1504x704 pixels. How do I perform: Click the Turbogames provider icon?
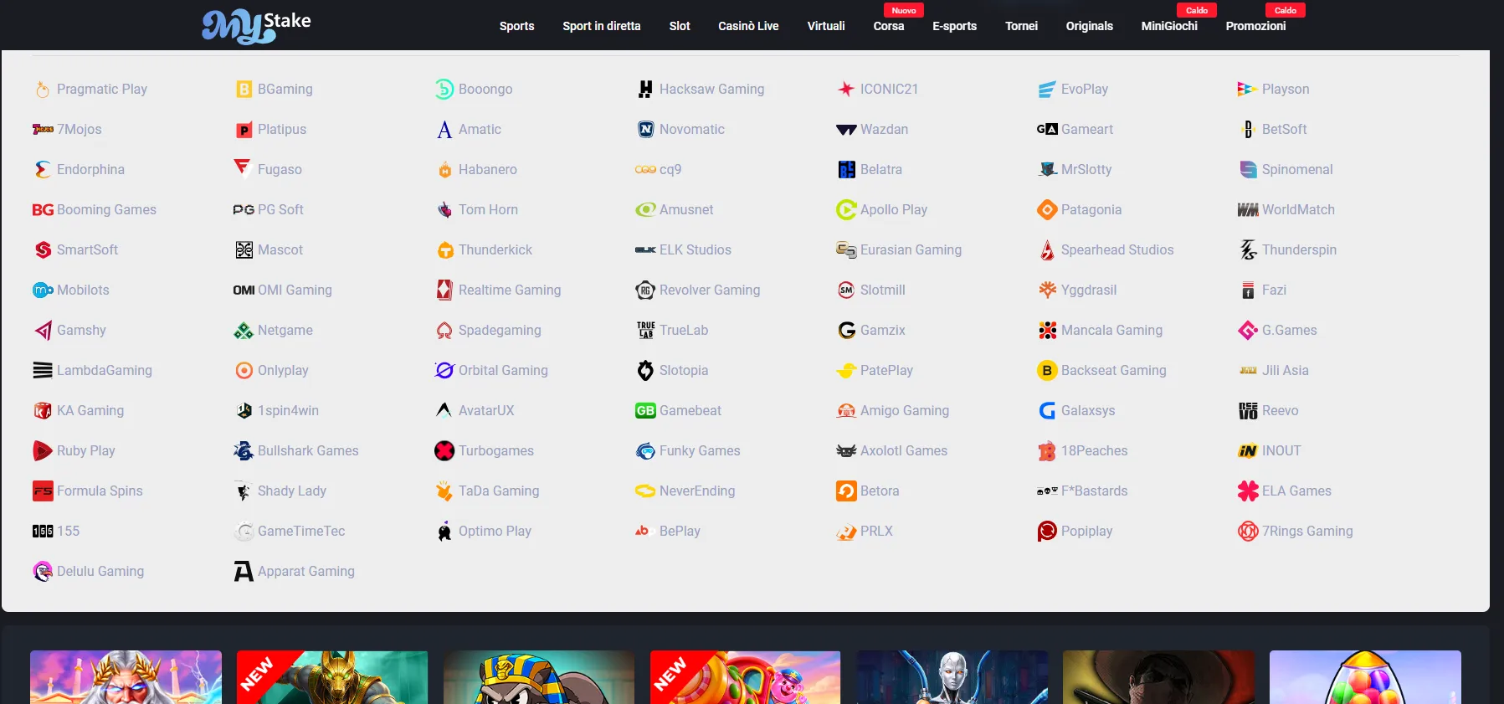pos(444,450)
